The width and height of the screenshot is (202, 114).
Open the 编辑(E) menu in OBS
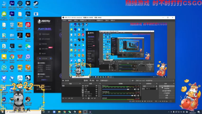(70, 21)
